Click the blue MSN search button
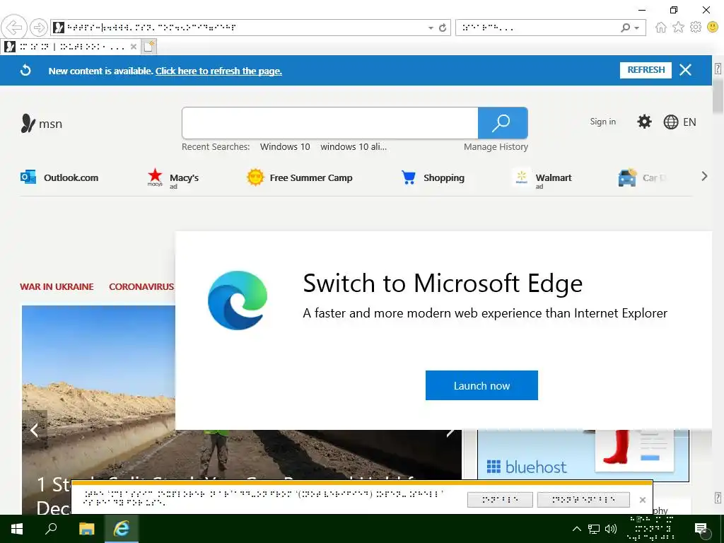This screenshot has height=543, width=724. click(x=503, y=123)
